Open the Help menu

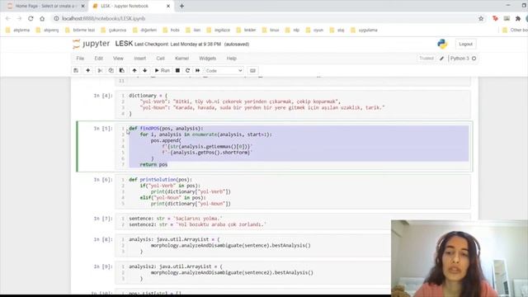[231, 59]
